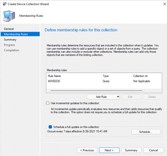
Task: Enable incremental updates for this collection
Action: click(47, 103)
